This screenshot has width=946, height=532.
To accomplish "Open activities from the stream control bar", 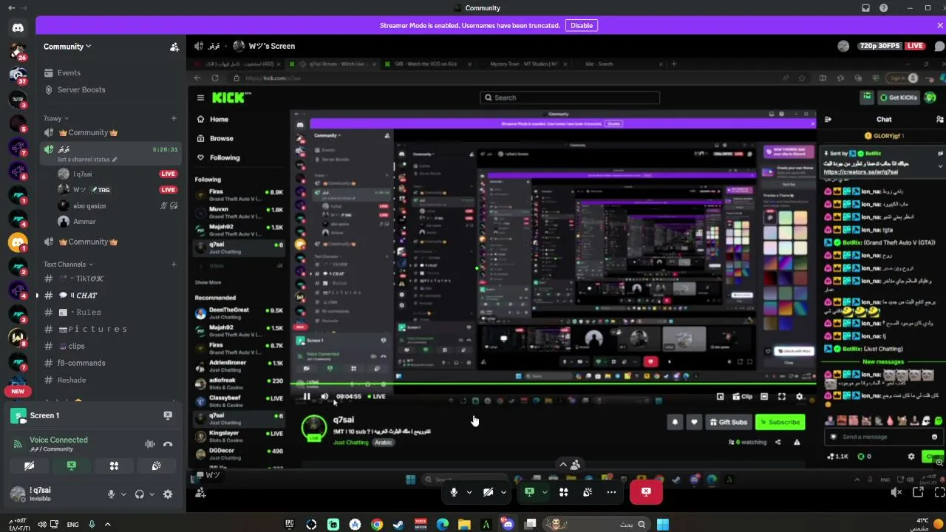I will [564, 492].
